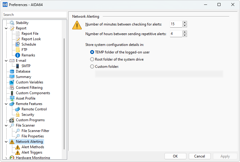
Task: Click the Remarks info icon
Action: coord(18,55)
